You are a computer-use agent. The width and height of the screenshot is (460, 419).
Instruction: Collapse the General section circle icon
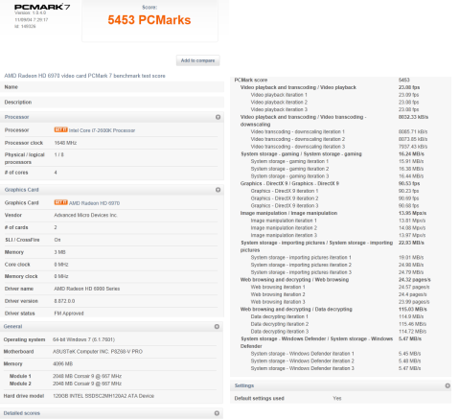[217, 327]
